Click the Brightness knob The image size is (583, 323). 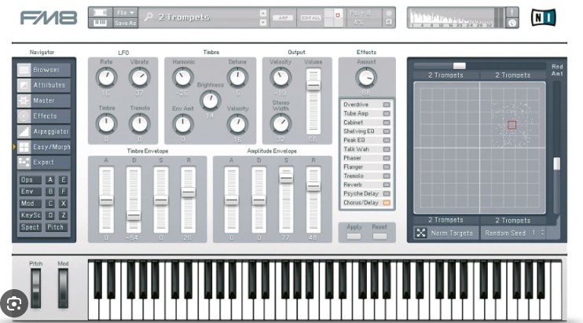pyautogui.click(x=210, y=101)
